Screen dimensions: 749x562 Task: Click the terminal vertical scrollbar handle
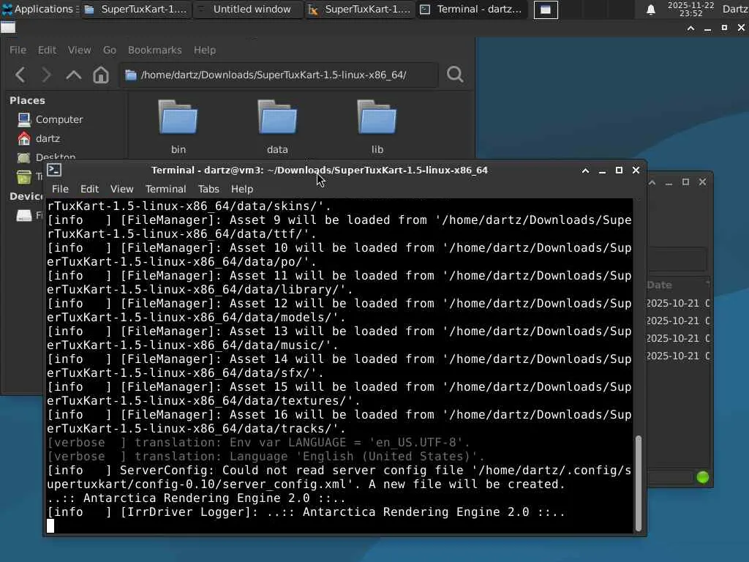click(638, 482)
